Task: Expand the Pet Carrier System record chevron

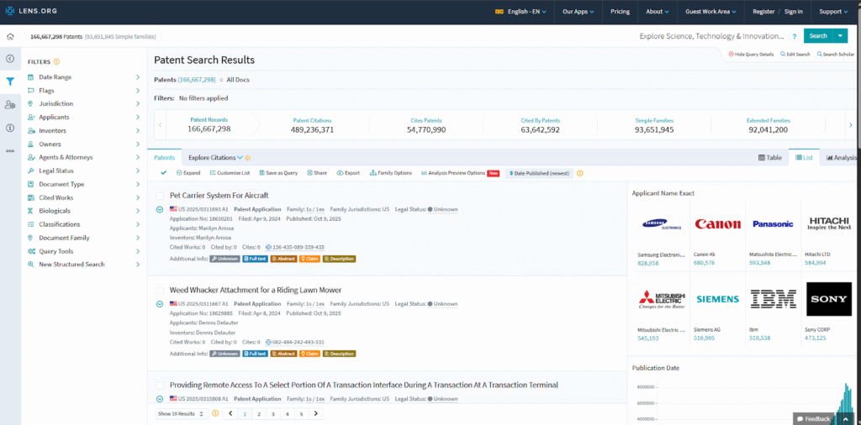Action: click(x=160, y=209)
